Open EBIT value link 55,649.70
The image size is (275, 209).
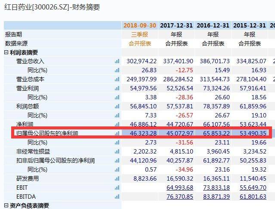point(253,187)
